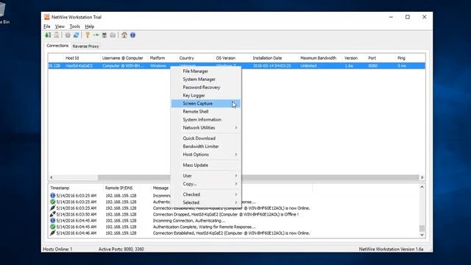Launch Screen Capture from the context menu

click(206, 103)
